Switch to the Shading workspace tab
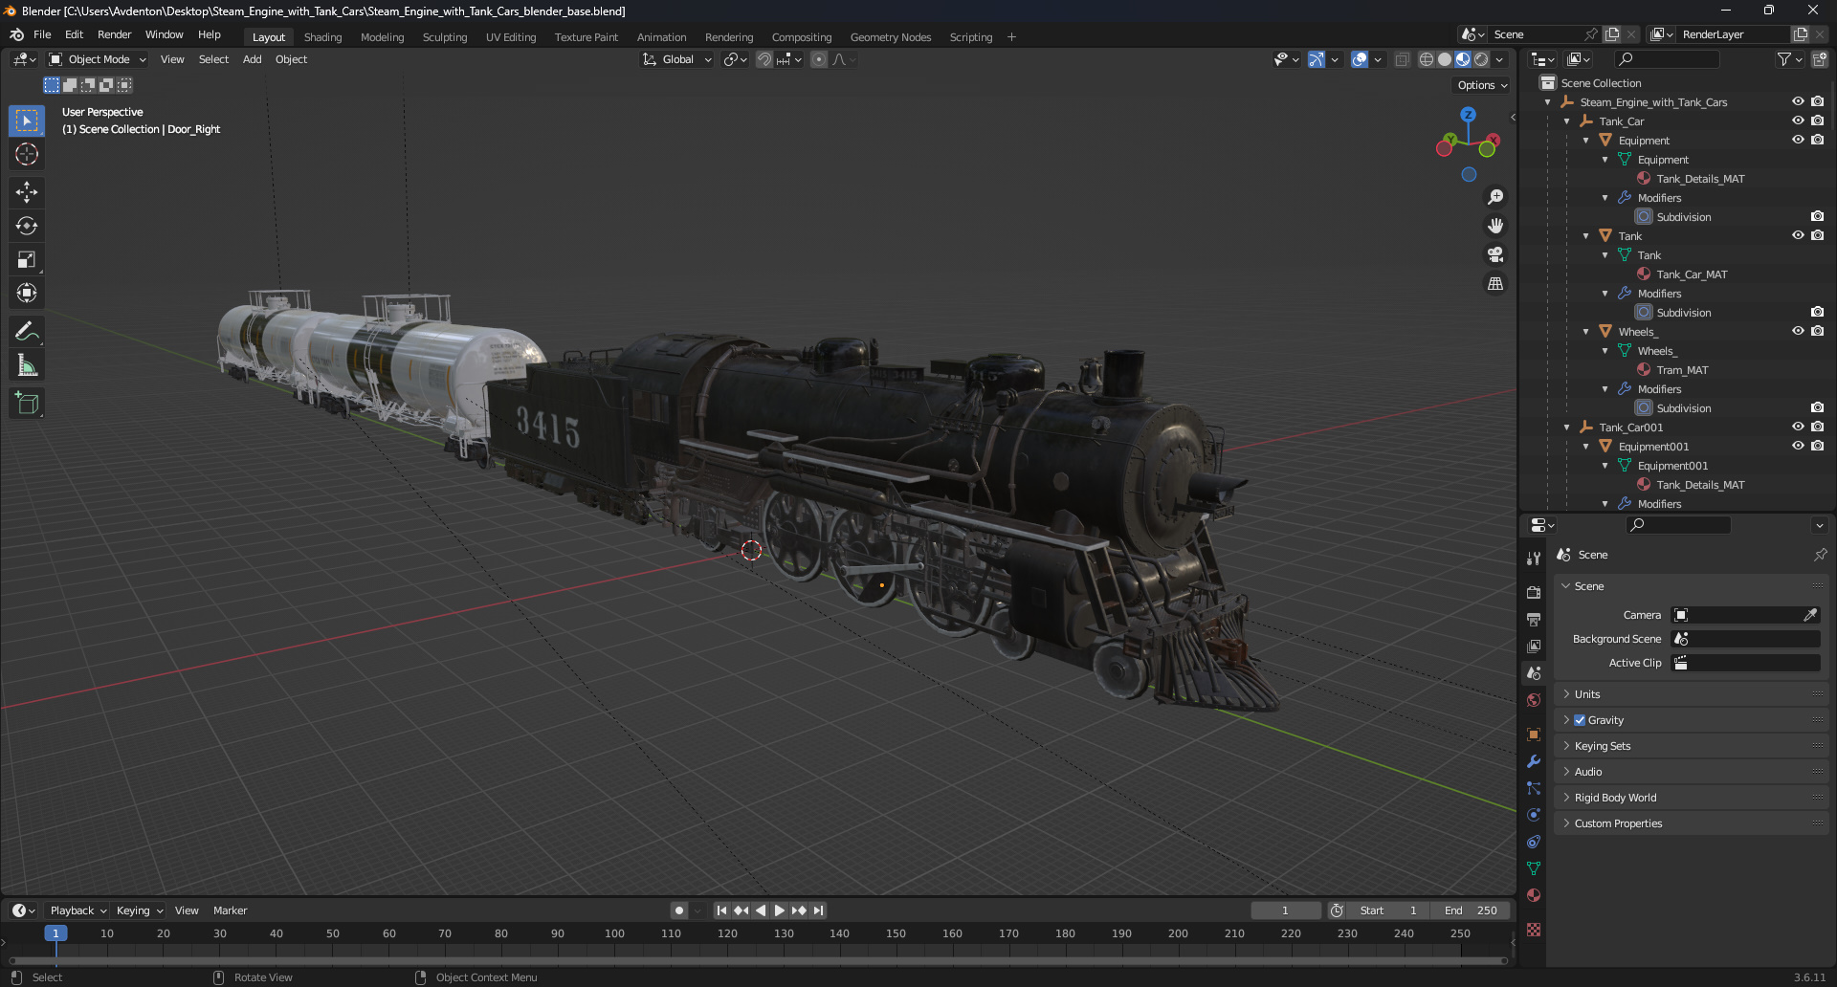1837x987 pixels. coord(322,37)
